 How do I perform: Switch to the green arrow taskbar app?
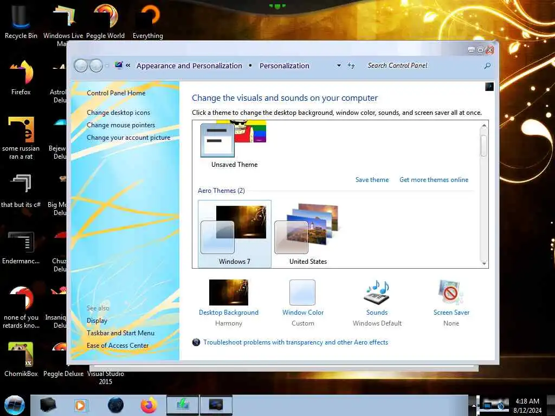coord(183,405)
